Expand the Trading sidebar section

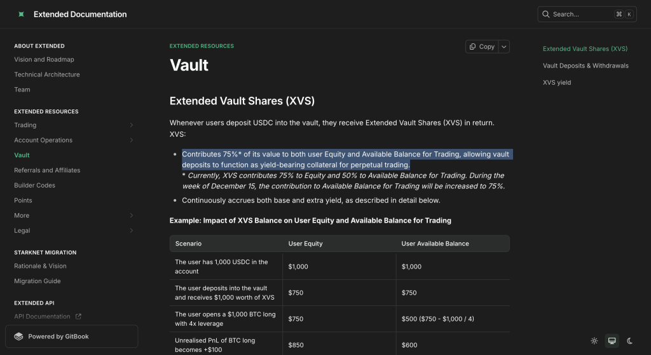131,125
